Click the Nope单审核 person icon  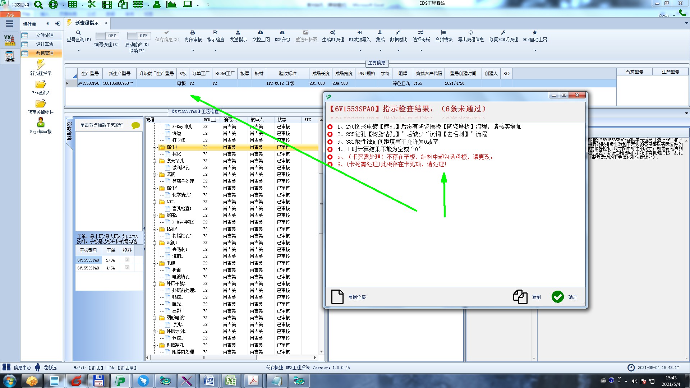click(41, 123)
